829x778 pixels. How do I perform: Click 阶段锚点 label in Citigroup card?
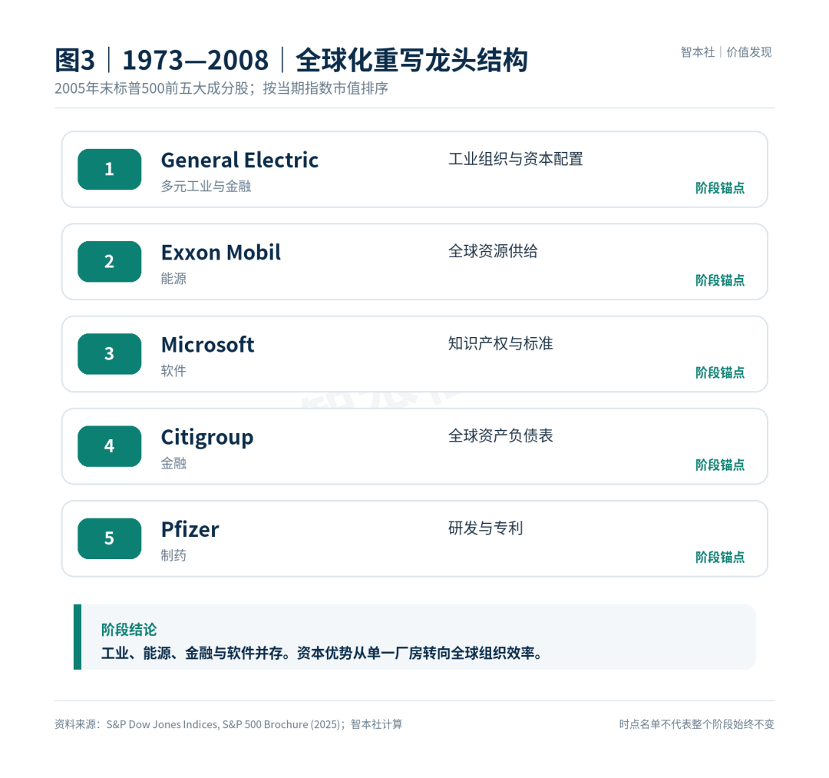[x=719, y=465]
